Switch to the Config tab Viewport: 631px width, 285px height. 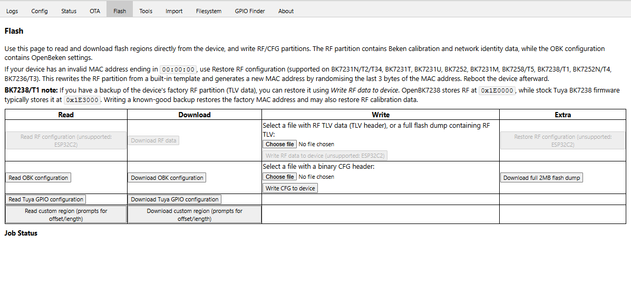[x=40, y=11]
